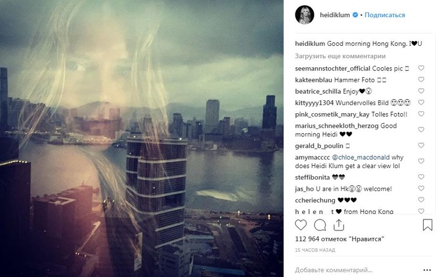Like seemannstochter_official's comment
The image size is (436, 277).
pyautogui.click(x=421, y=68)
